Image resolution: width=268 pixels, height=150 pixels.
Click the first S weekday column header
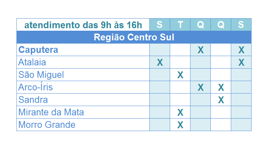(160, 25)
